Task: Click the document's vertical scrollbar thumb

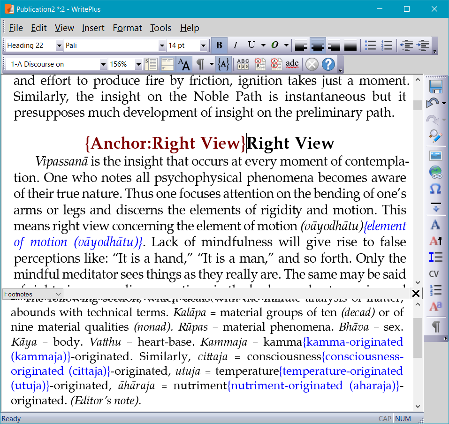Action: [417, 105]
